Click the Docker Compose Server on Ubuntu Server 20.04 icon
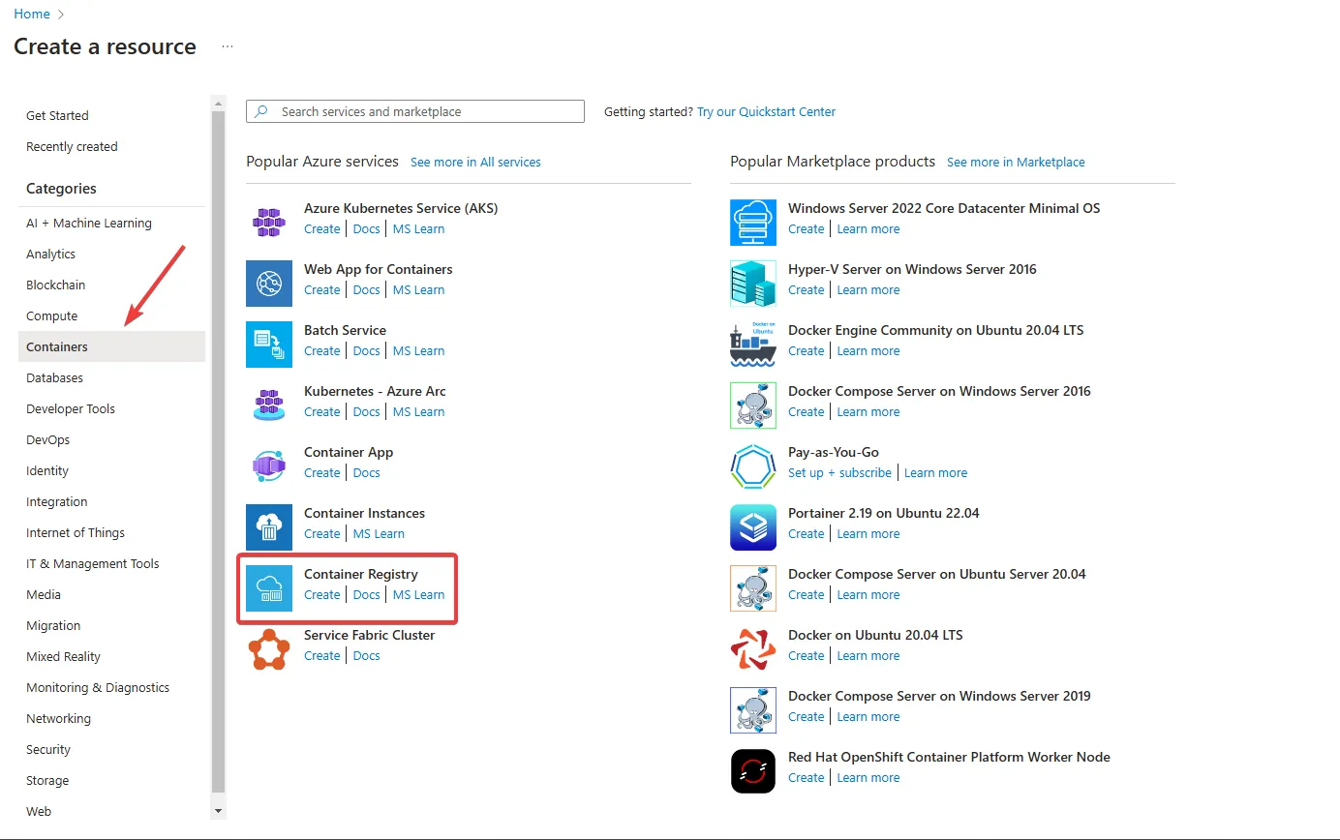The width and height of the screenshot is (1340, 840). coord(753,588)
